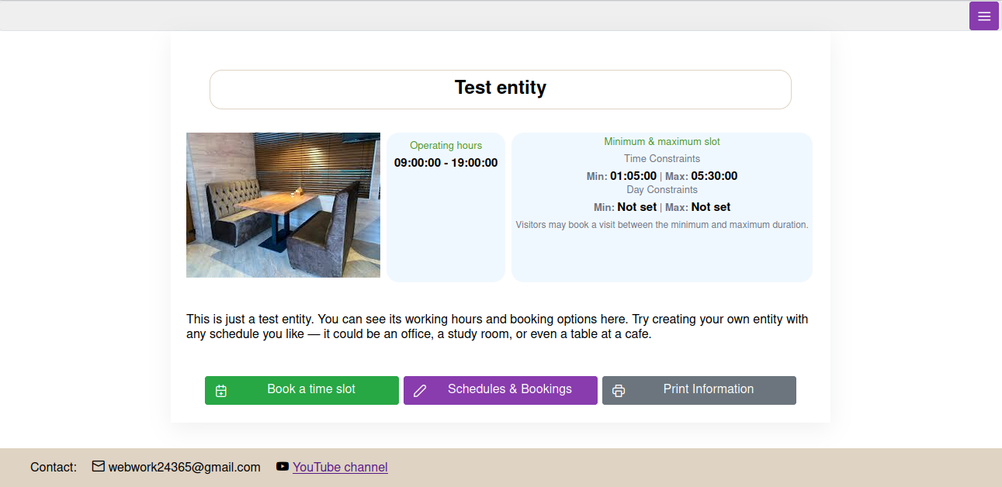
Task: Click the Time Constraints label
Action: point(661,158)
